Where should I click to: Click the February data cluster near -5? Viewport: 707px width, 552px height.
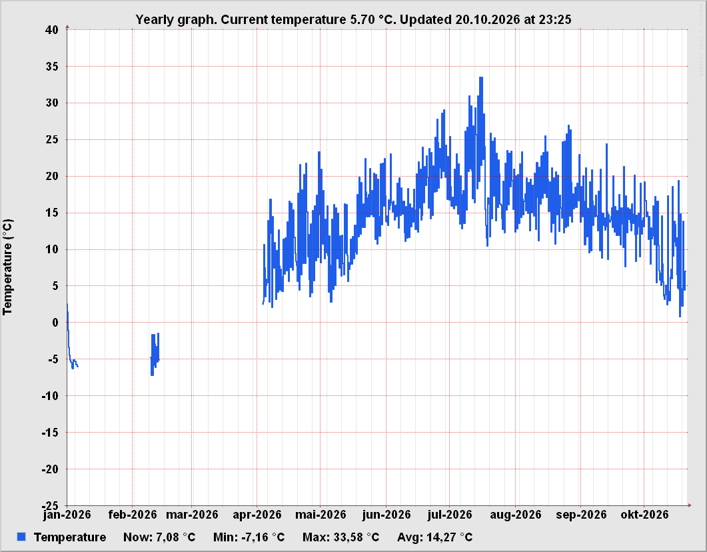coord(155,354)
